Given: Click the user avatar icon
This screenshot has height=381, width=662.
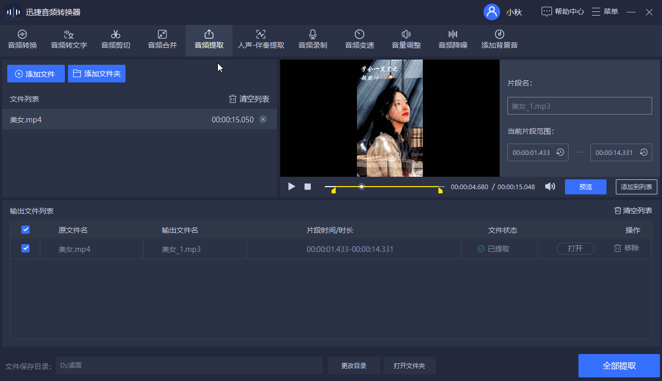Looking at the screenshot, I should click(x=491, y=12).
